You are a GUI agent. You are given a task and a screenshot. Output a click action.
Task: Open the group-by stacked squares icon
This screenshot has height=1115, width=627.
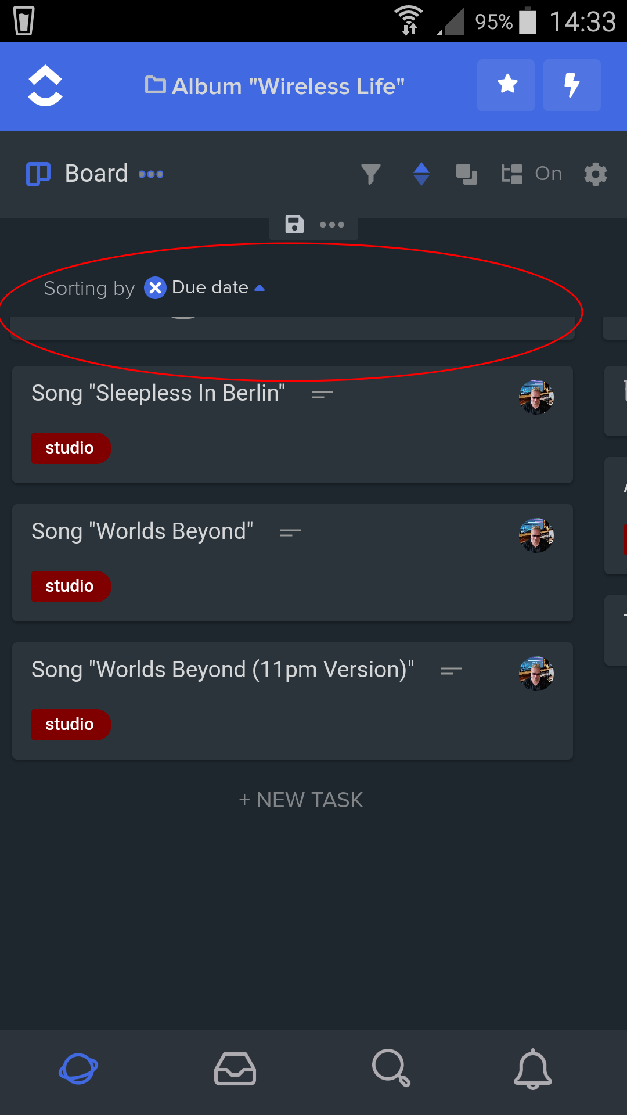pyautogui.click(x=467, y=174)
